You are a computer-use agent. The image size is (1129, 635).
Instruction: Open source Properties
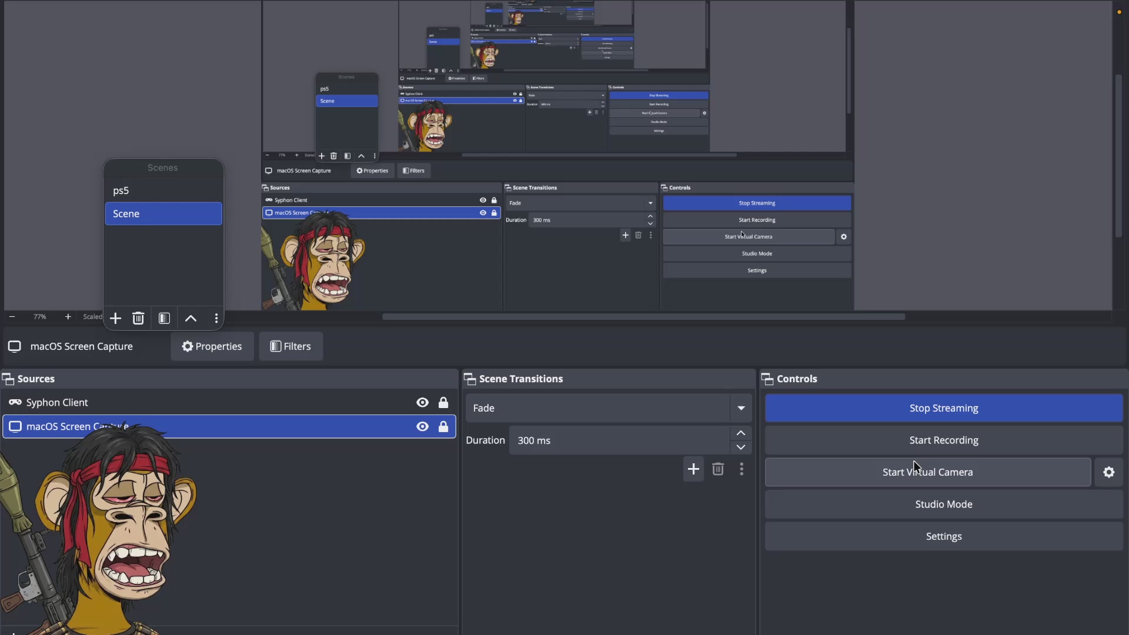click(x=212, y=346)
